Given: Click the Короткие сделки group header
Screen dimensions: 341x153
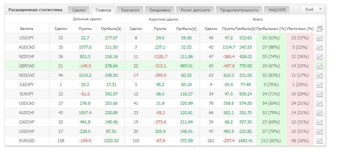Looking at the screenshot, I should [x=163, y=19].
